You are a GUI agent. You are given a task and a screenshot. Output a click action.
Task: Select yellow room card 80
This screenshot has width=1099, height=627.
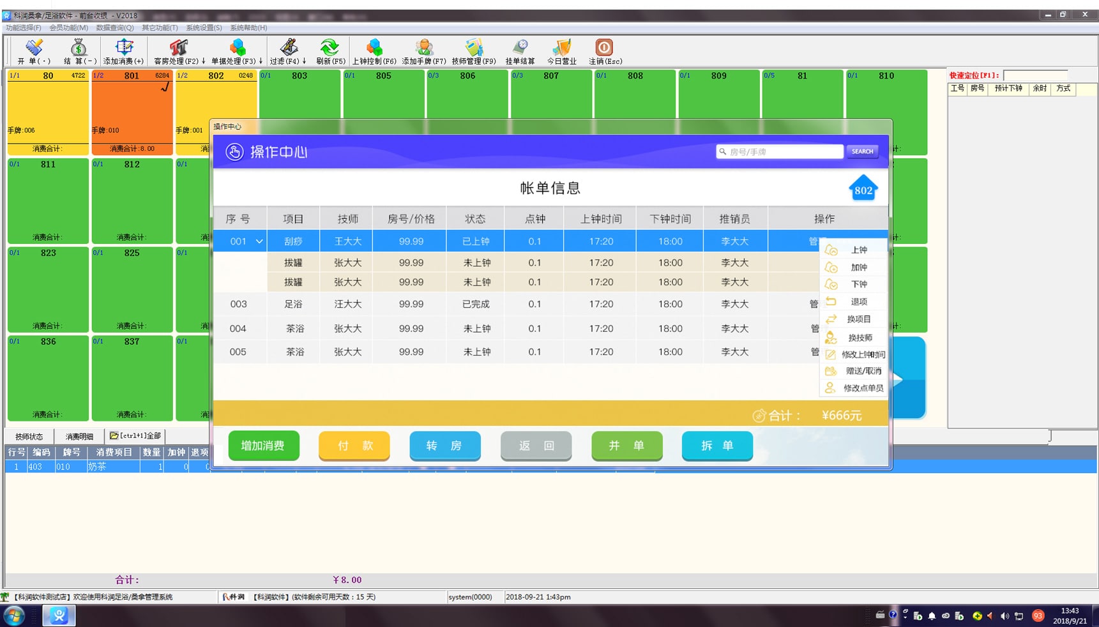click(x=48, y=112)
